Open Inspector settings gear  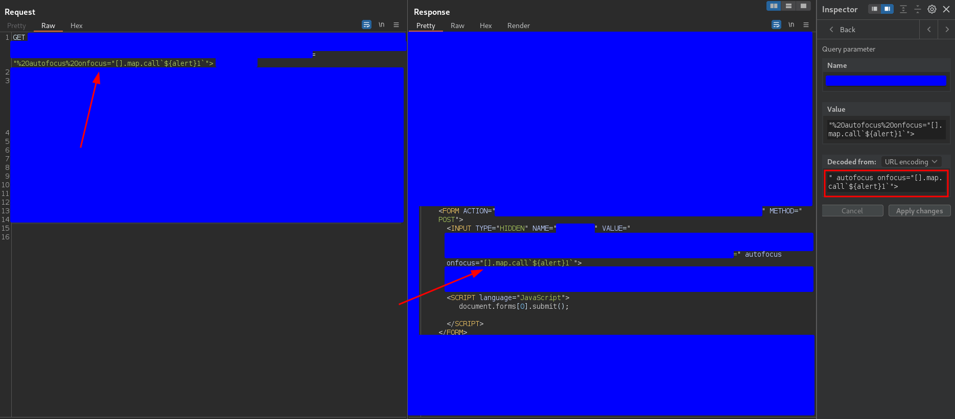click(932, 9)
